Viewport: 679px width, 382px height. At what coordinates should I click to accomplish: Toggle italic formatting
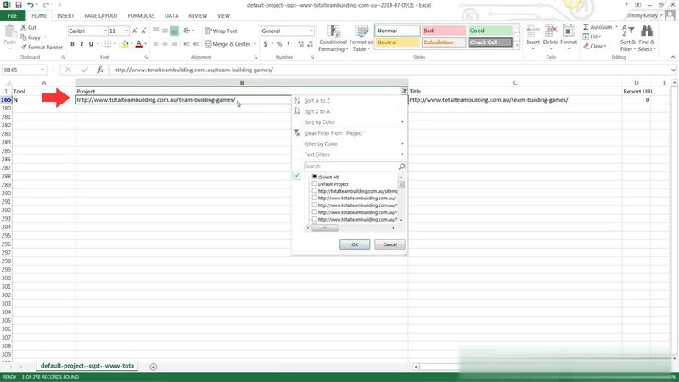tap(81, 44)
